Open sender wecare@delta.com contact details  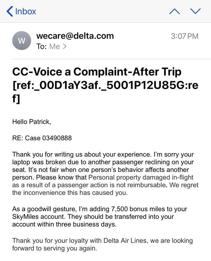coord(75,36)
